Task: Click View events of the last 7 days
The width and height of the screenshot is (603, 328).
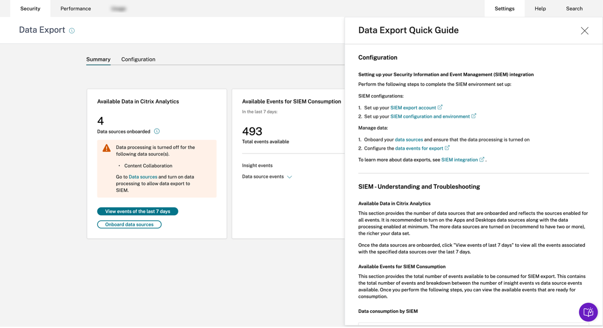Action: click(137, 211)
